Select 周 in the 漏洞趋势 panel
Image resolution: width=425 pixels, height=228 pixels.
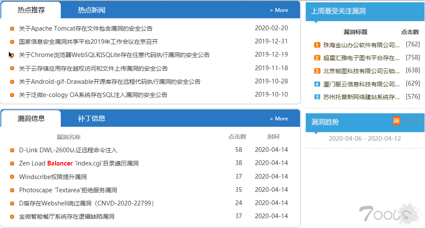tap(396, 120)
